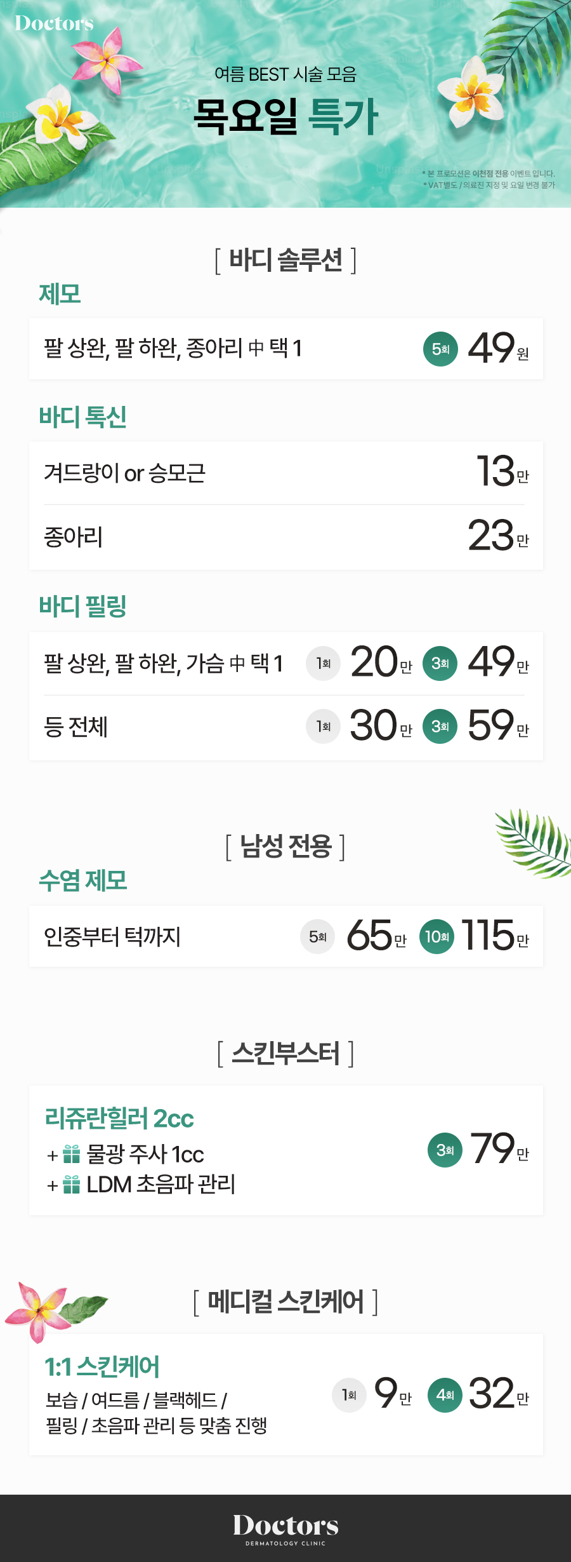Tap the green 3회 badge in 팔 상완 필링 row
Screen dimensions: 571x1562
pos(440,663)
